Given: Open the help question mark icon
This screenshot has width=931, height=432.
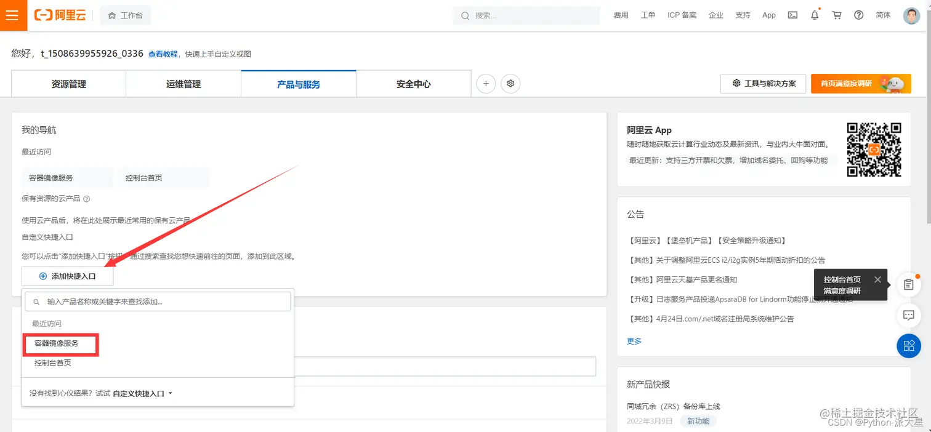Looking at the screenshot, I should tap(858, 15).
